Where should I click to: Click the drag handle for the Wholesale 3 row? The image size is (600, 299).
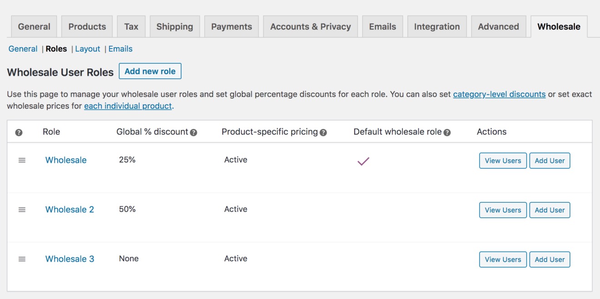pos(22,259)
